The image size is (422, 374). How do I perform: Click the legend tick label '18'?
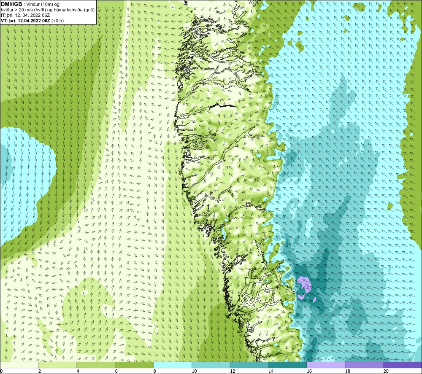[347, 371]
